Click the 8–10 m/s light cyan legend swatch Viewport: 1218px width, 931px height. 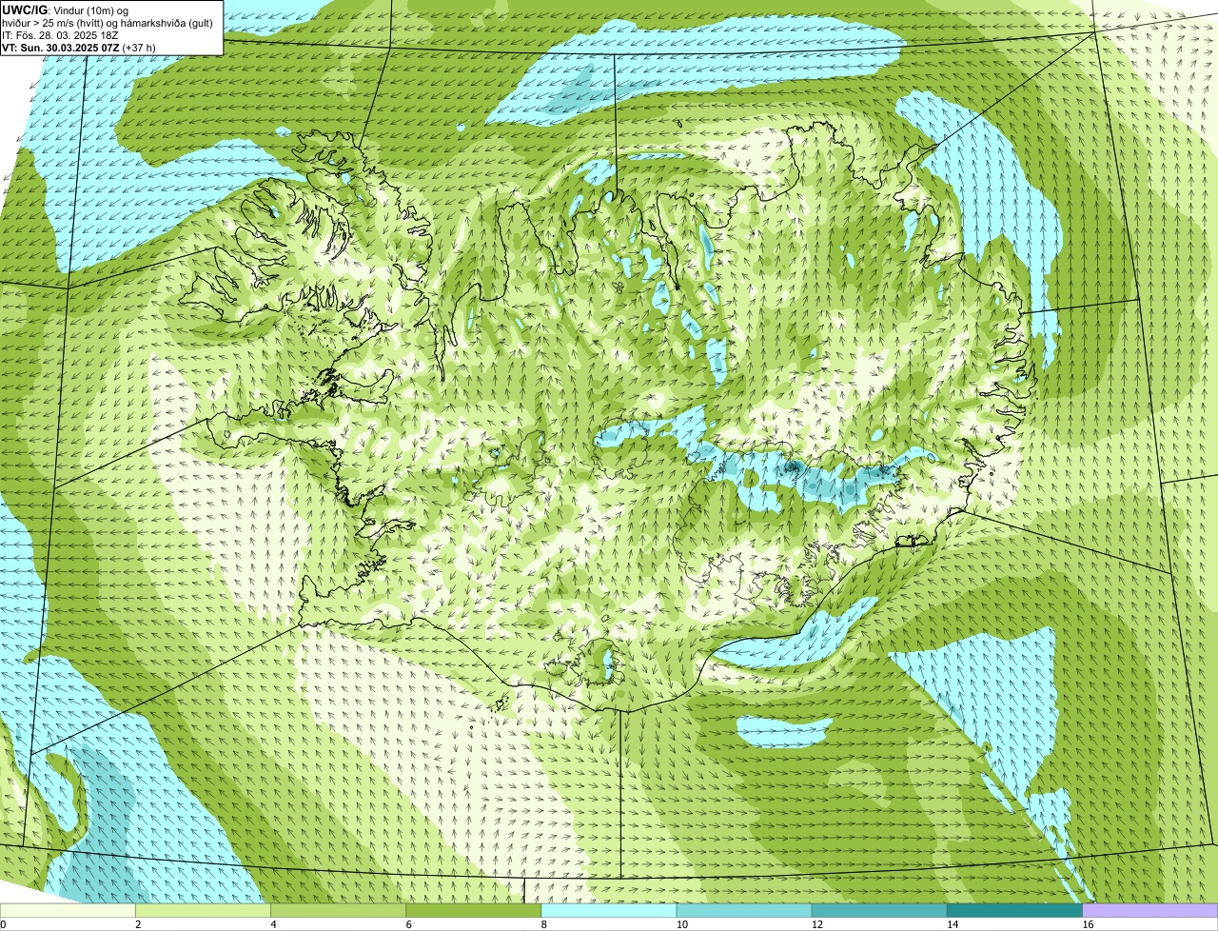(609, 911)
